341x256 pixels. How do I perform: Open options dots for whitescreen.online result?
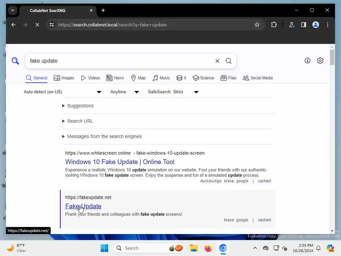coord(253,181)
